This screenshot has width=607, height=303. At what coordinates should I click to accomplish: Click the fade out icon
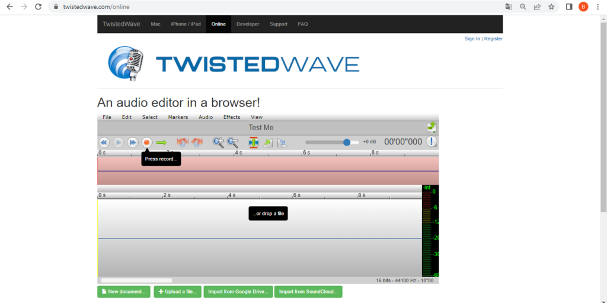tap(282, 142)
